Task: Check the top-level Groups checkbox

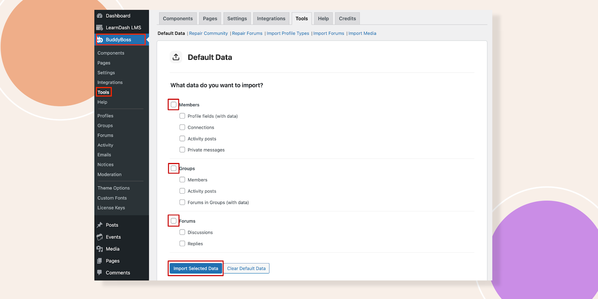Action: 174,168
